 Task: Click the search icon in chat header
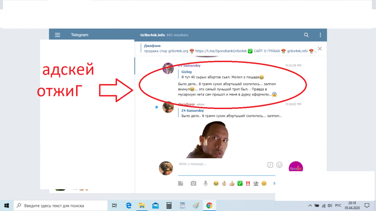coord(306,35)
